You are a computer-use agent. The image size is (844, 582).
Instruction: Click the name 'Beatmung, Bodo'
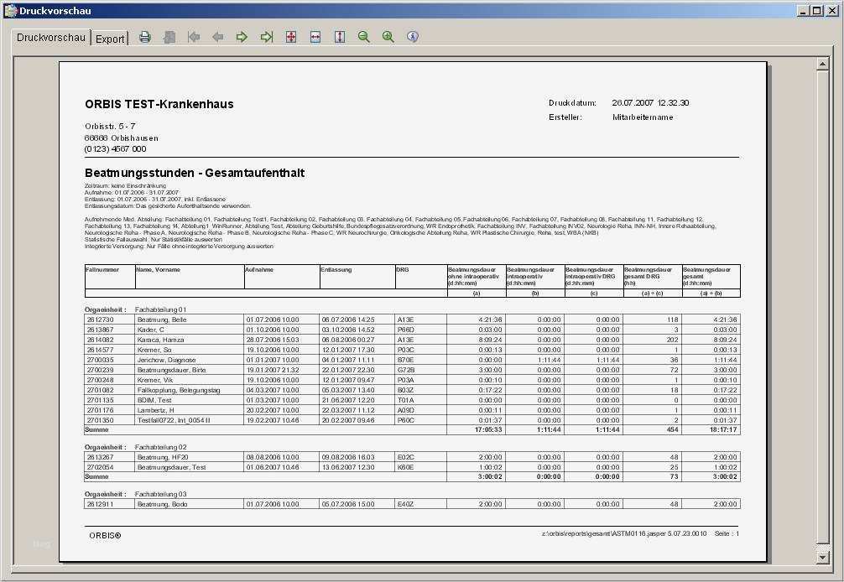click(163, 505)
